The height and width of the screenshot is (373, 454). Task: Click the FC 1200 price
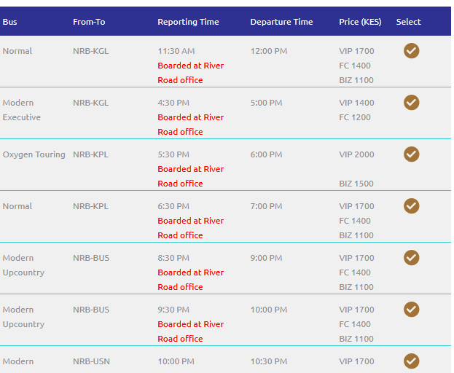click(355, 117)
